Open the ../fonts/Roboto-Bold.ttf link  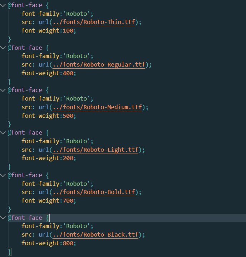pos(94,192)
